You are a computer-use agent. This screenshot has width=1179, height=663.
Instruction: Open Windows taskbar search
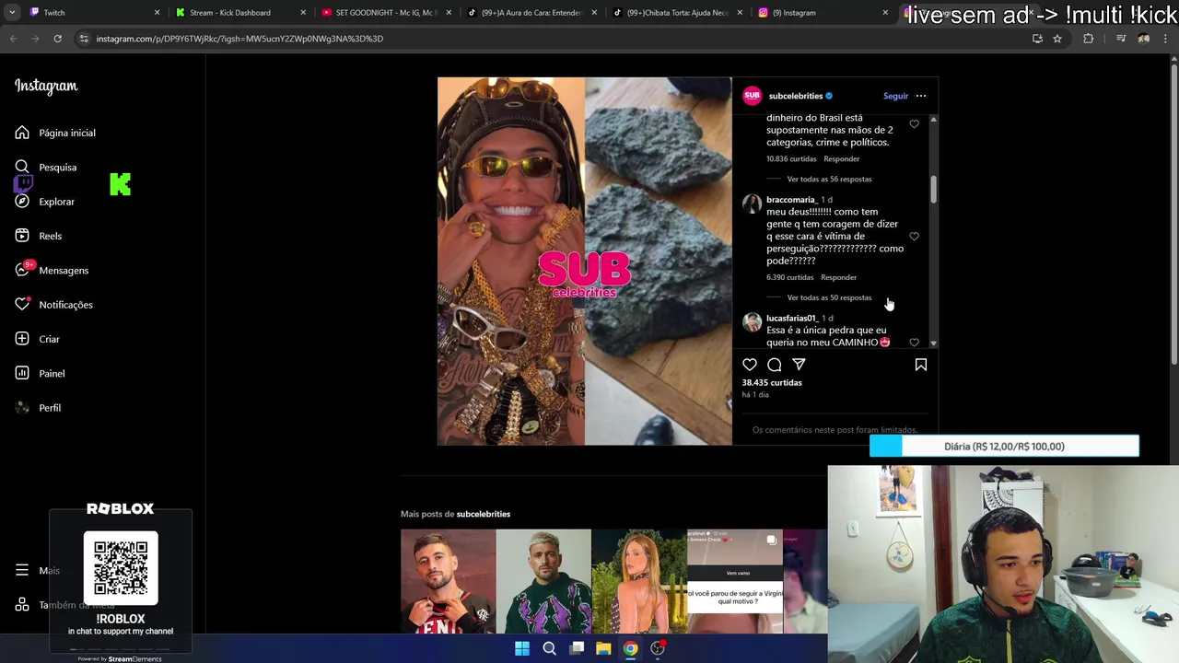(x=549, y=648)
